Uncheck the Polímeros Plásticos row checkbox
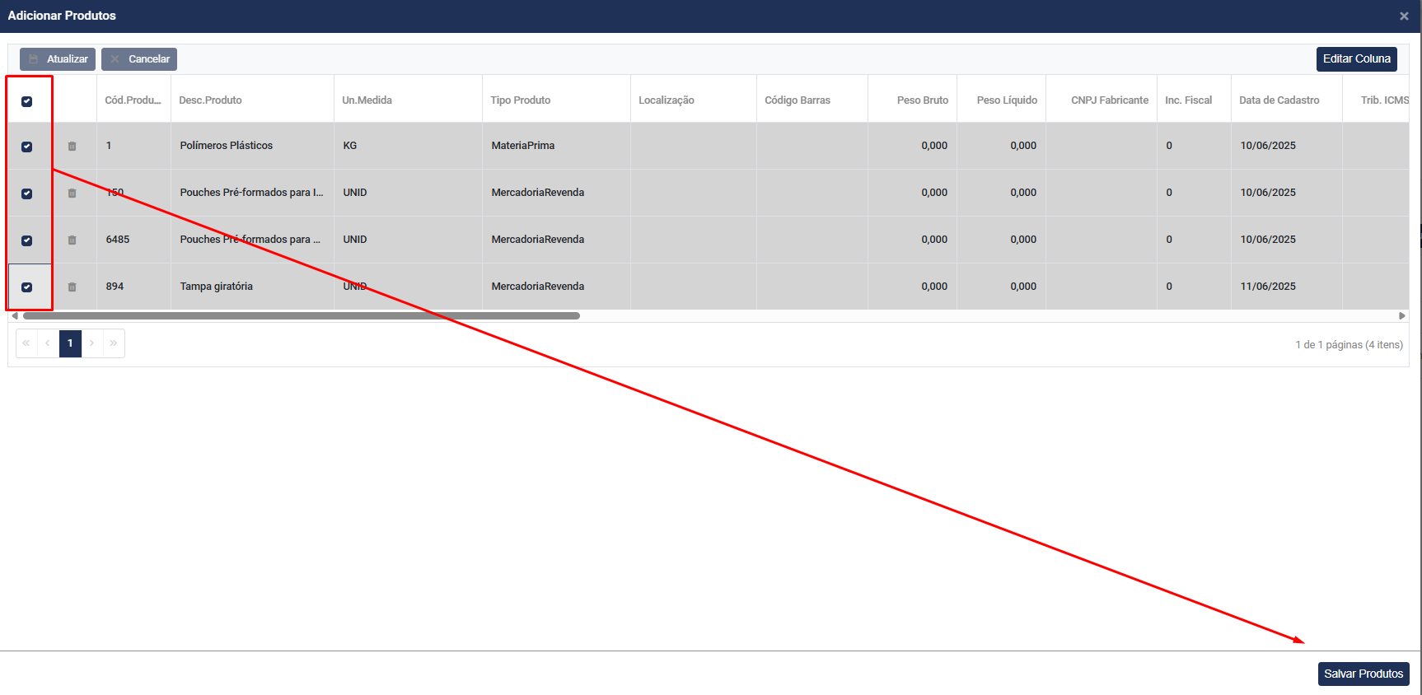 point(27,147)
